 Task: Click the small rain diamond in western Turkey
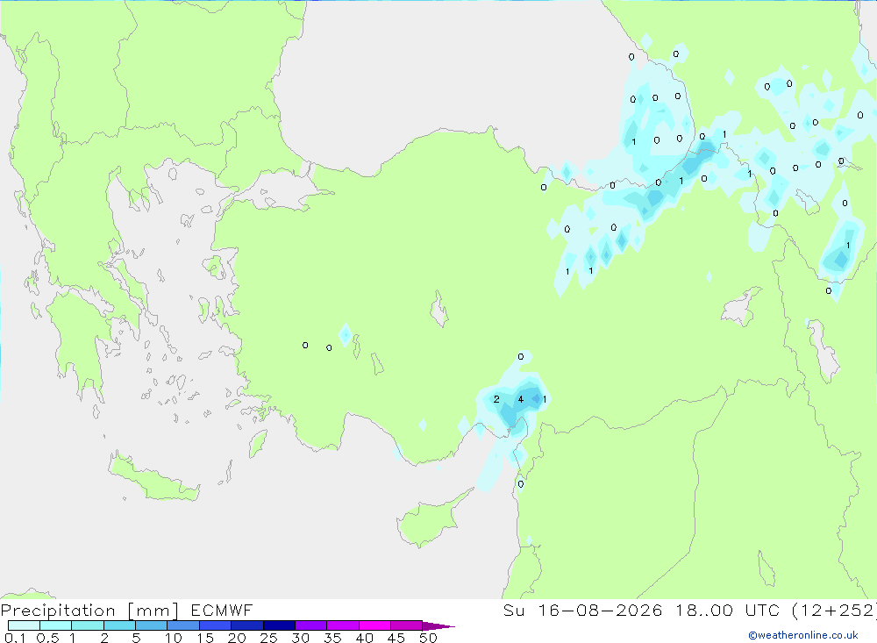click(x=346, y=334)
